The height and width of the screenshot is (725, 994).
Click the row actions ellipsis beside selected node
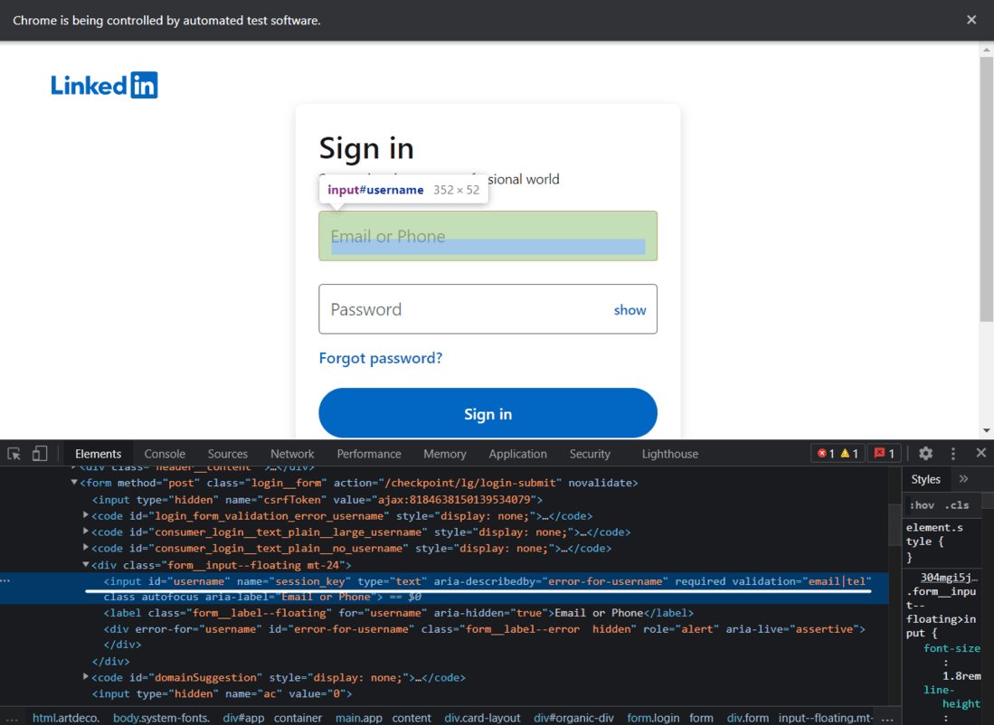point(5,580)
